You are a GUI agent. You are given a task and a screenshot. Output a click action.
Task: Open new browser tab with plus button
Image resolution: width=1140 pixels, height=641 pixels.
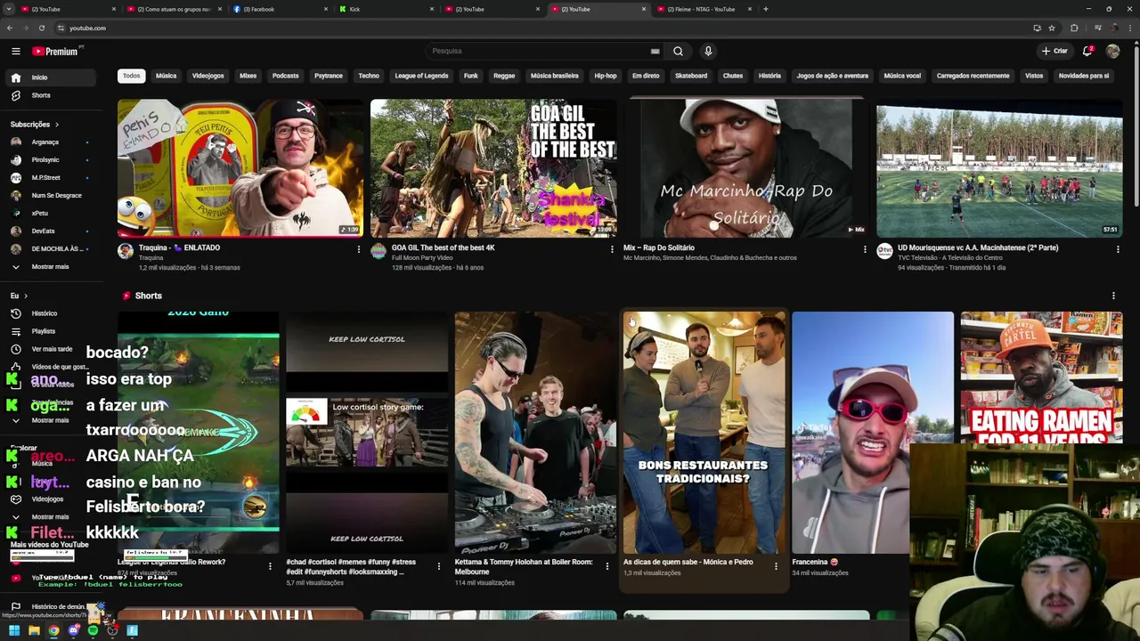(x=766, y=9)
